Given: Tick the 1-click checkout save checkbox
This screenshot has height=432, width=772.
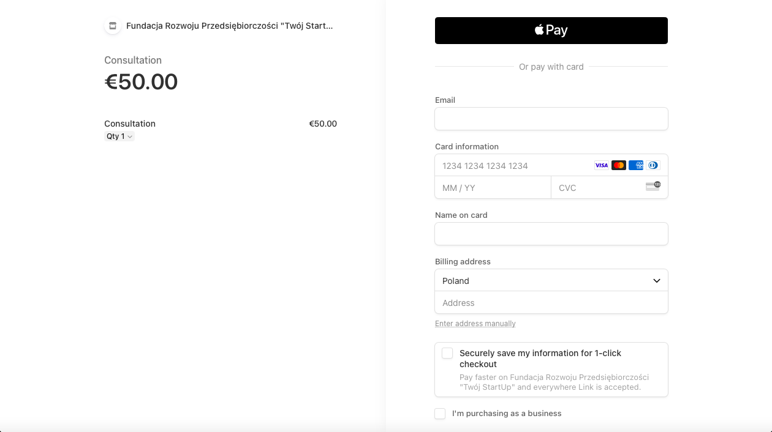Looking at the screenshot, I should click(447, 353).
